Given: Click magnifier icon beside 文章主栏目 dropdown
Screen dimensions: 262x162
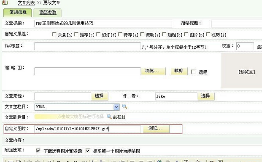Looking at the screenshot, I should coord(124,106).
